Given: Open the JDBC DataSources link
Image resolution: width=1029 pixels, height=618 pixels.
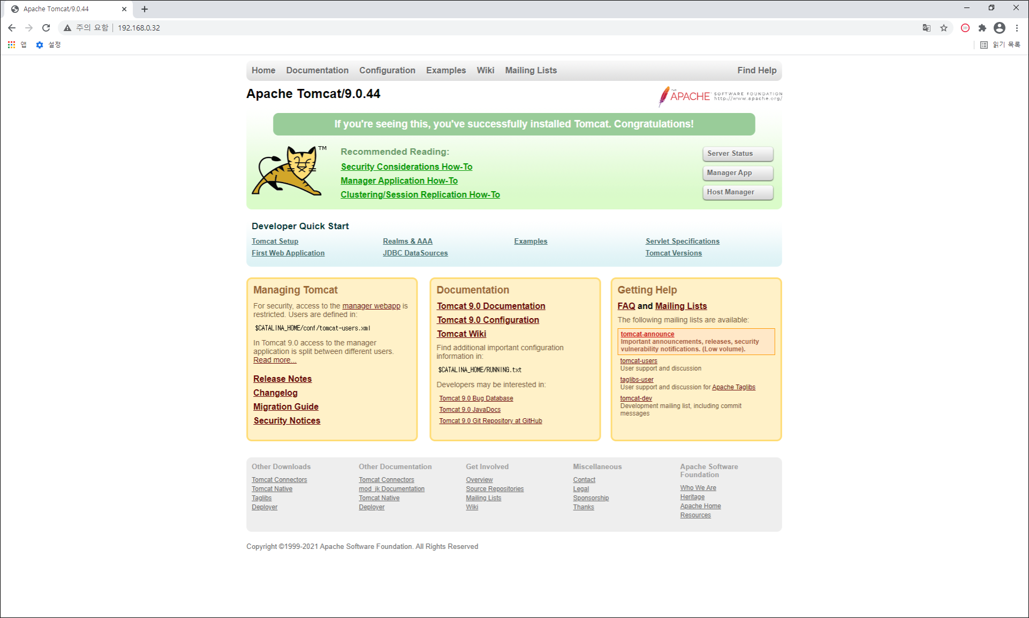Looking at the screenshot, I should [415, 253].
